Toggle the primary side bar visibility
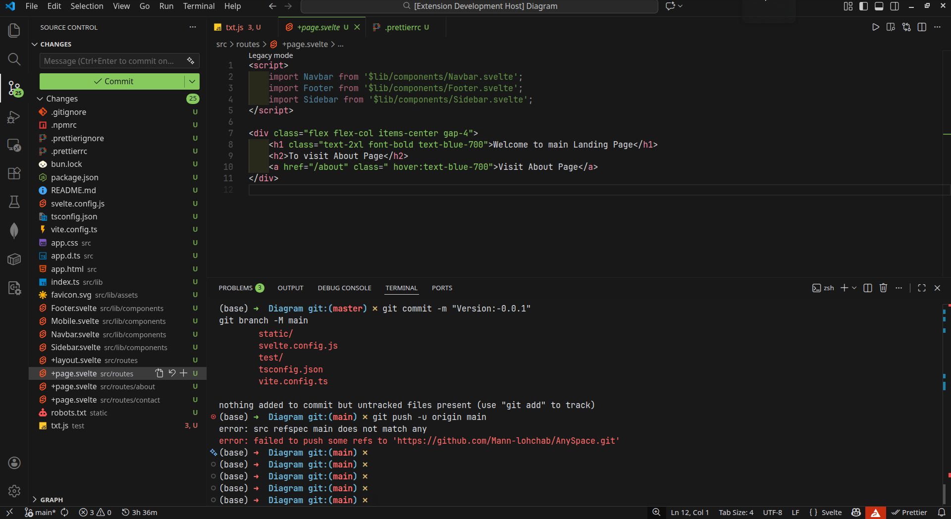This screenshot has height=519, width=951. coord(863,6)
